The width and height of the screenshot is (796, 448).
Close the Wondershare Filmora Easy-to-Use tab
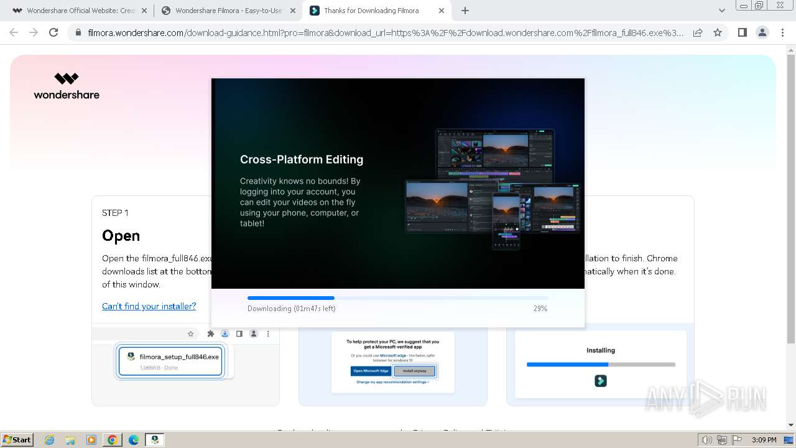(293, 11)
